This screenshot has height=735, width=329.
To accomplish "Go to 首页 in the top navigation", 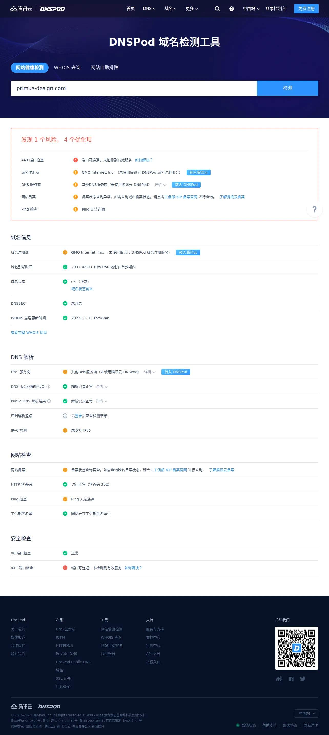I will (131, 8).
